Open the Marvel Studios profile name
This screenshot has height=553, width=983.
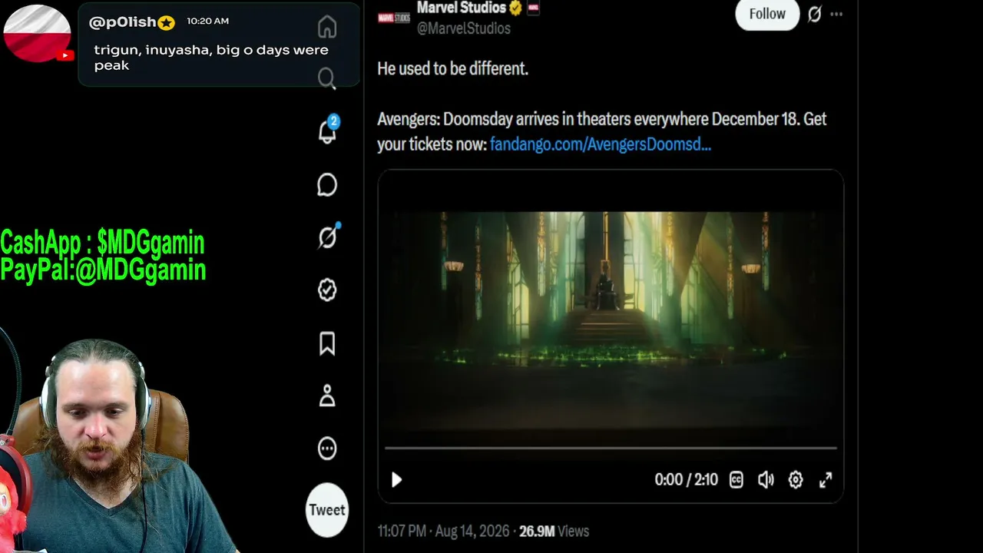(461, 8)
